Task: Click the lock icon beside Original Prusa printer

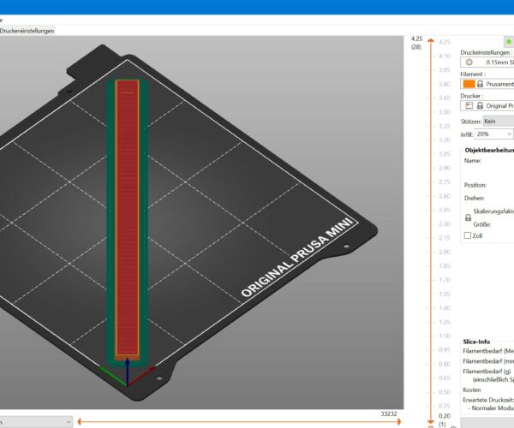Action: (x=480, y=105)
